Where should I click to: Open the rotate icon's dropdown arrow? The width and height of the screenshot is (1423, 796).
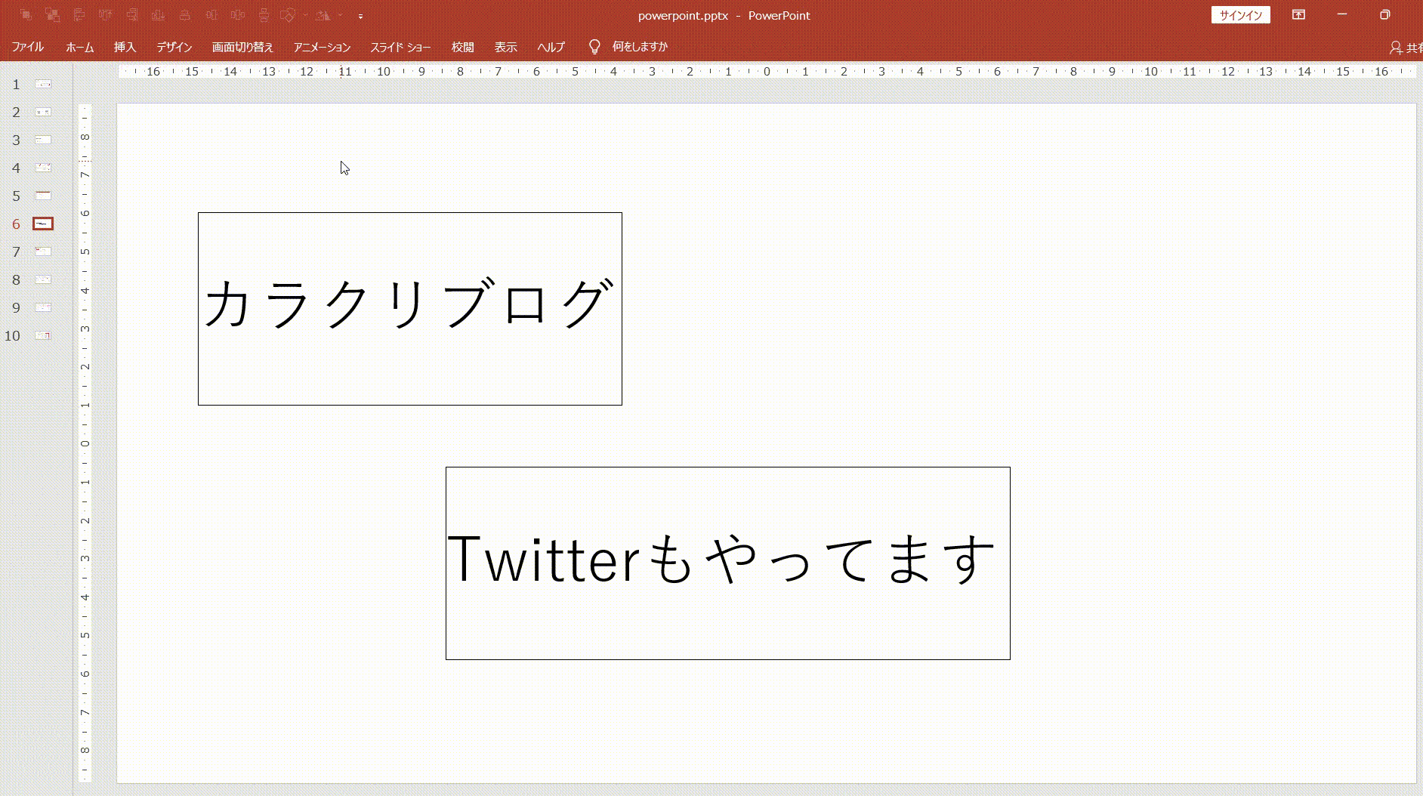point(340,15)
